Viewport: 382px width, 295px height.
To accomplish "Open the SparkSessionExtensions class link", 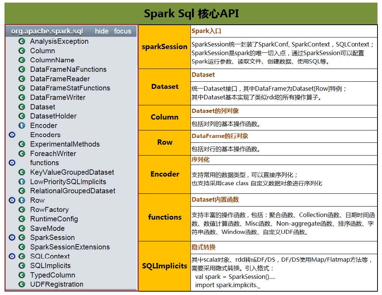I will [x=70, y=247].
